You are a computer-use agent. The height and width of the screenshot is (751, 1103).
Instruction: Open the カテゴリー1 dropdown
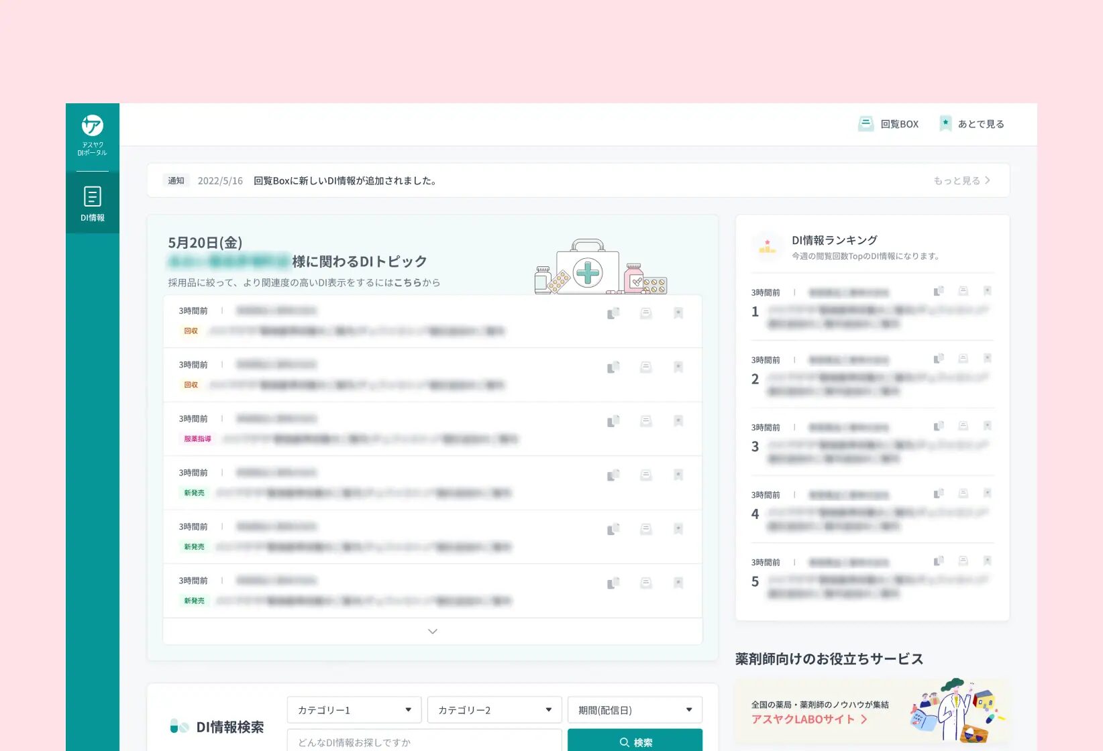[x=354, y=709]
